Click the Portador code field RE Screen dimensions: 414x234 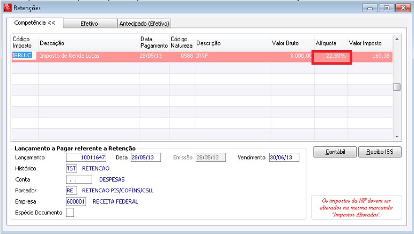tap(71, 190)
